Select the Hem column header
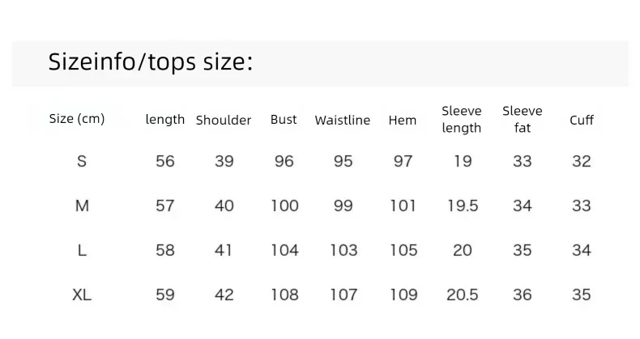640x339 pixels. pos(403,121)
